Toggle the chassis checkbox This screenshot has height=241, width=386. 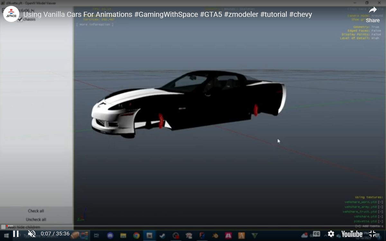[20, 19]
